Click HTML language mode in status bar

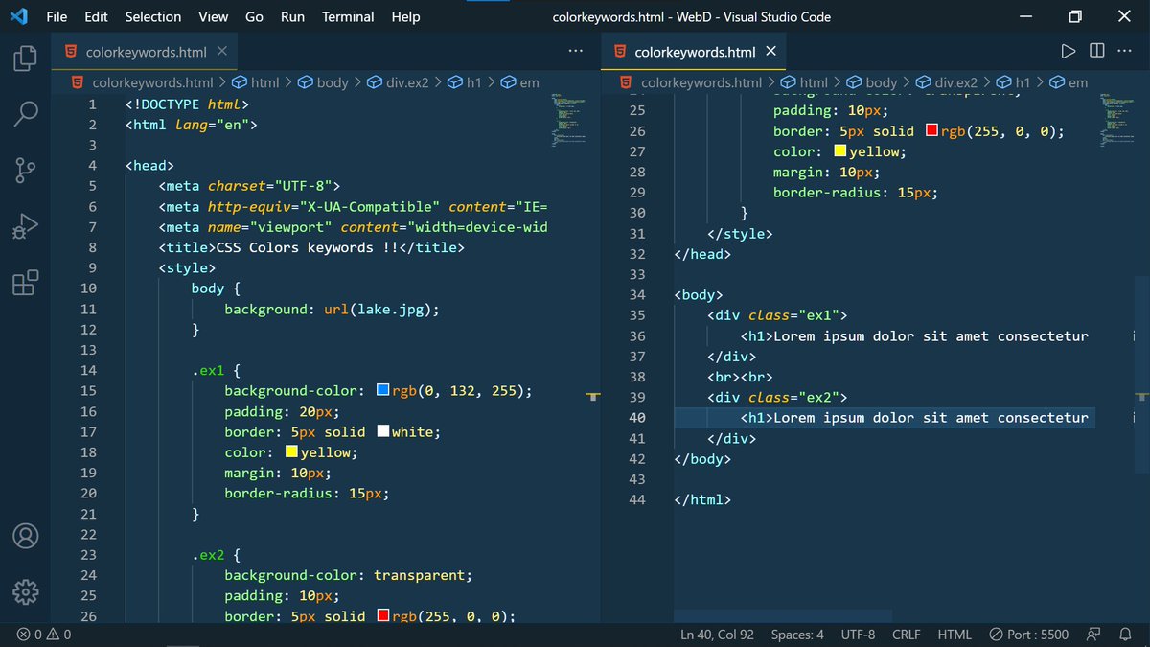click(954, 635)
